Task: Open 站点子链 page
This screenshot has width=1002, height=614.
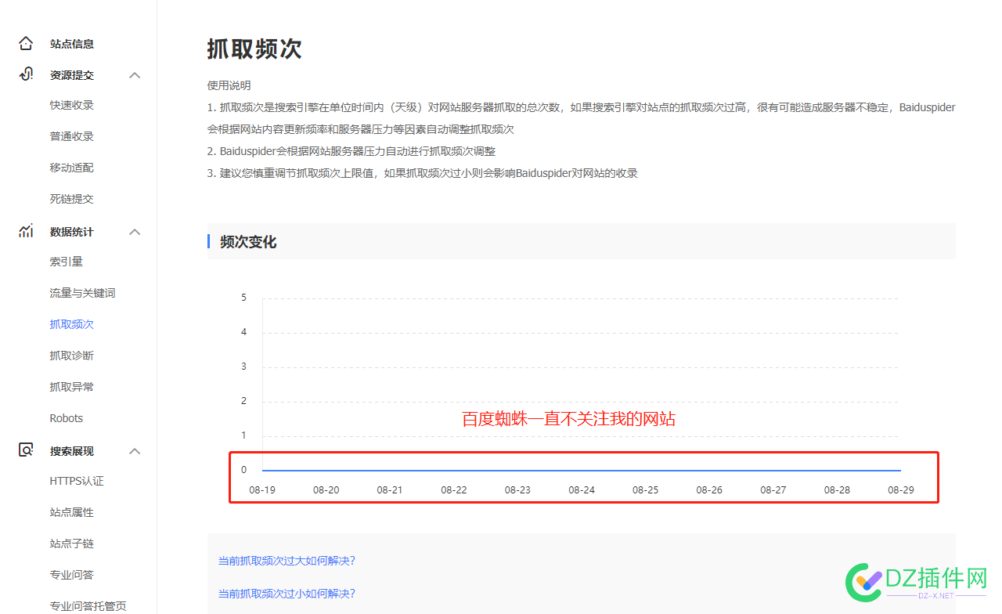Action: 72,544
